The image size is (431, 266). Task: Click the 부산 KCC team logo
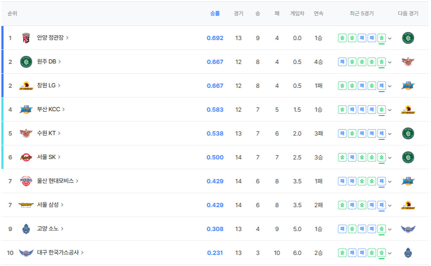26,110
